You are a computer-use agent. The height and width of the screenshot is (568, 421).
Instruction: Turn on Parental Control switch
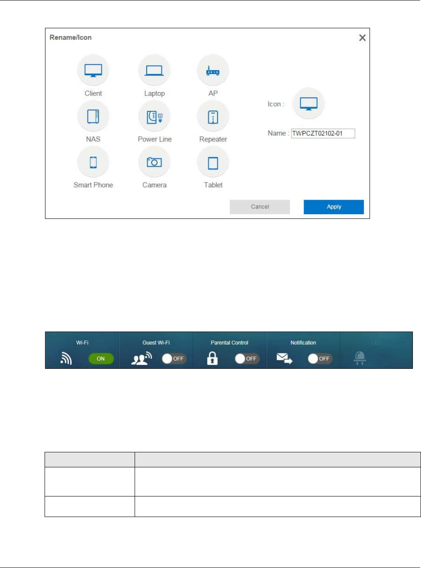coord(247,359)
